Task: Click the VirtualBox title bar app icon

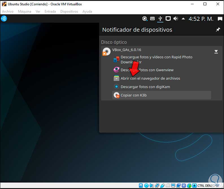Action: point(4,4)
